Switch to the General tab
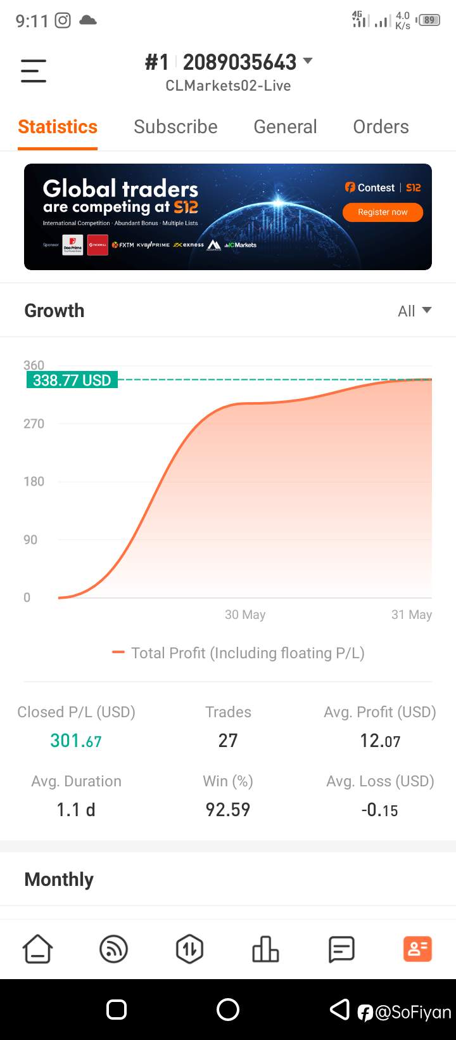The height and width of the screenshot is (1040, 456). tap(285, 127)
